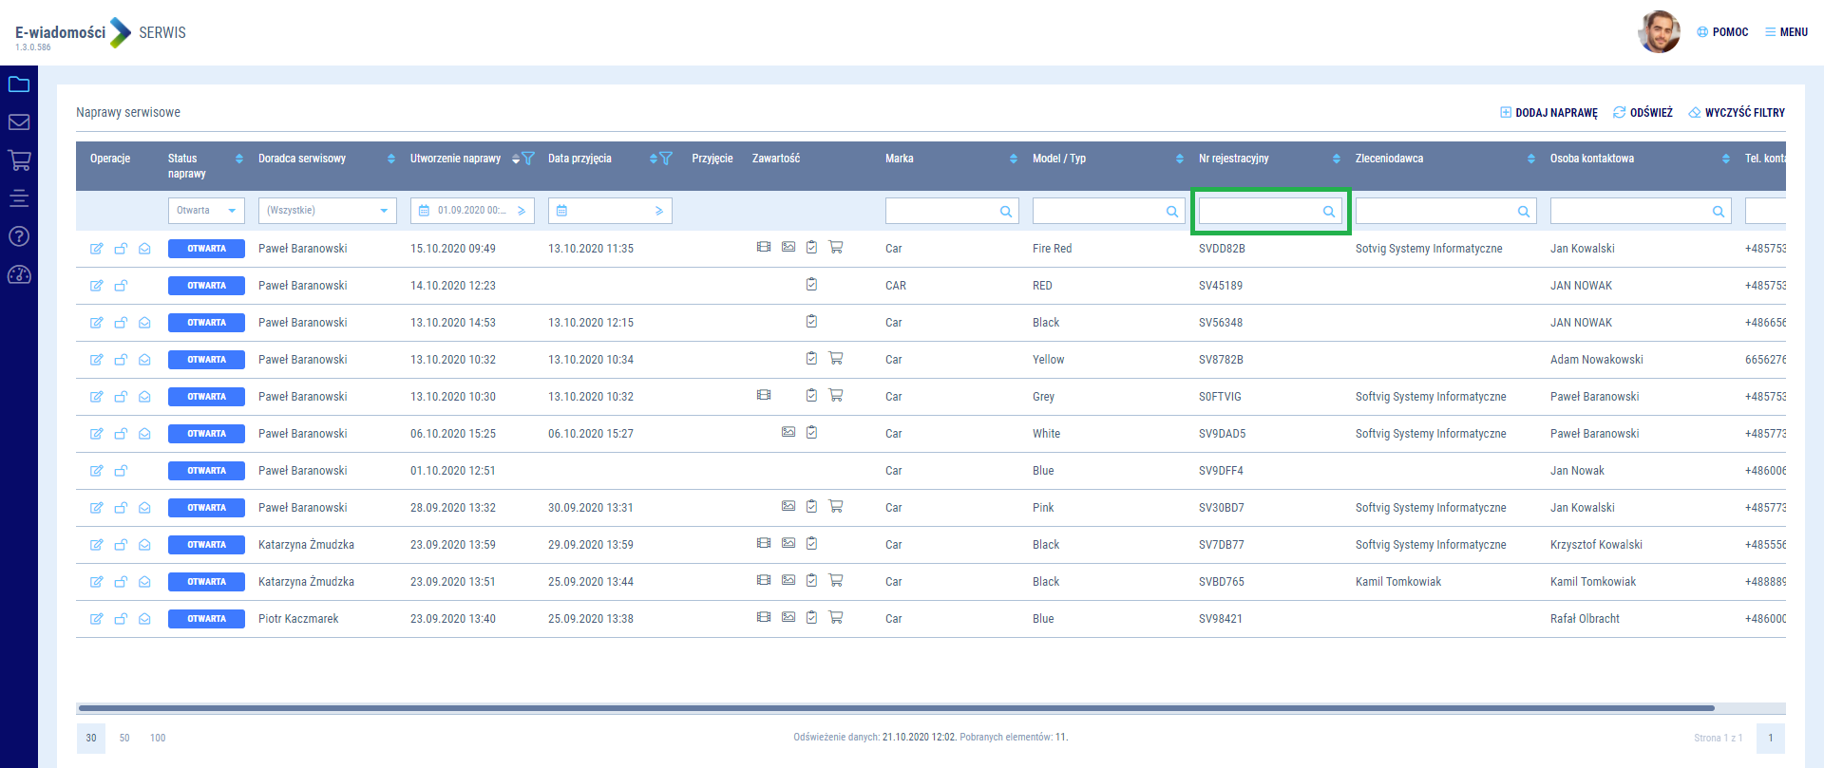Screen dimensions: 1824x768
Task: Open the shopping cart icon in sidebar
Action: 19,160
